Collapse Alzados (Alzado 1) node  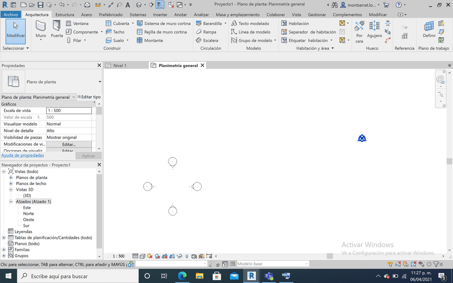click(11, 201)
